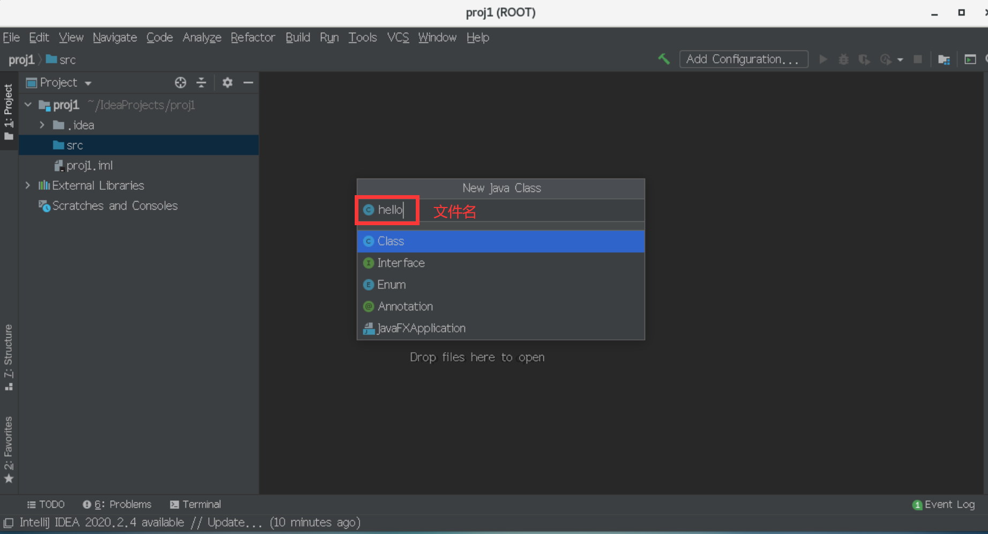Choose Class in New Java Class list
This screenshot has height=534, width=988.
501,241
